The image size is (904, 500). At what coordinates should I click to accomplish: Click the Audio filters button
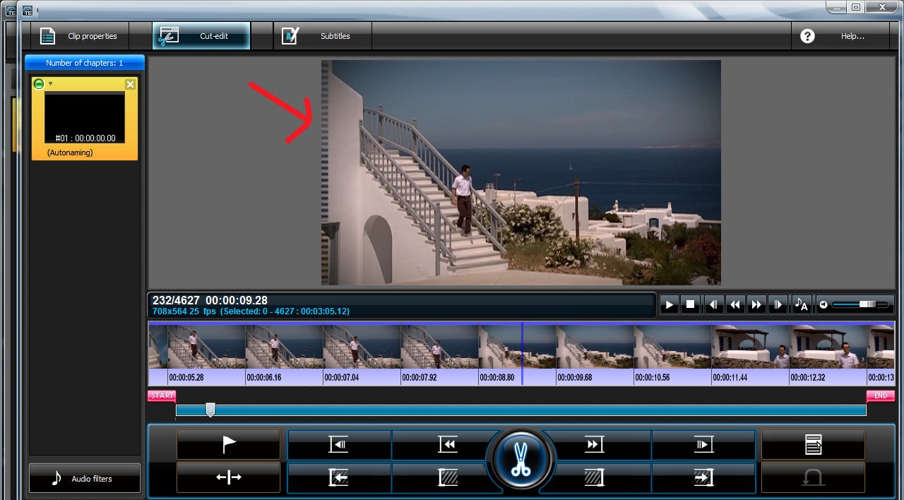pos(85,478)
